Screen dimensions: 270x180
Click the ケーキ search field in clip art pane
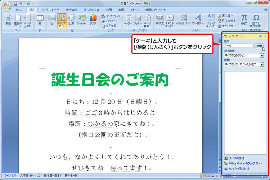[x=238, y=46]
